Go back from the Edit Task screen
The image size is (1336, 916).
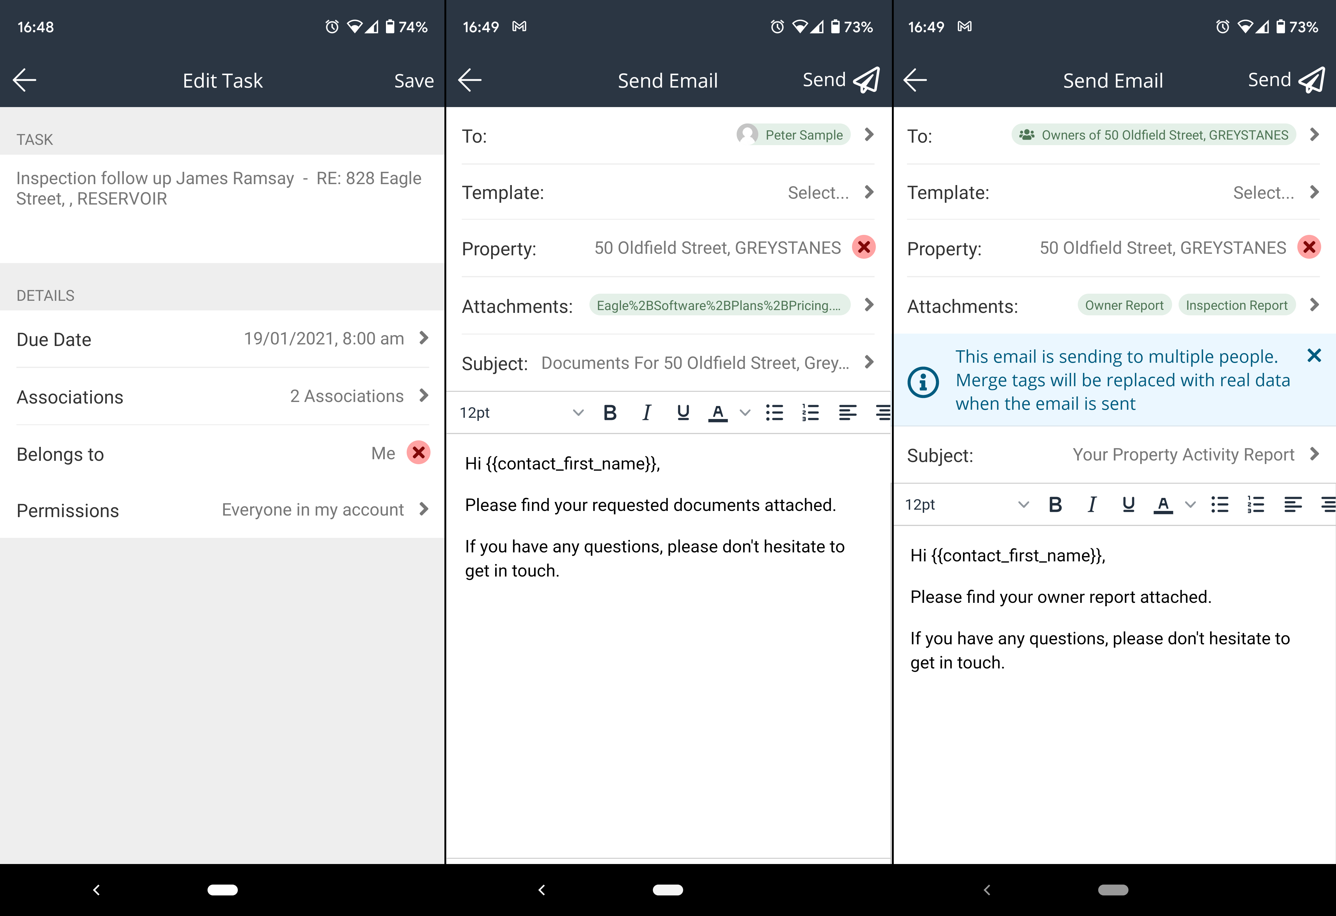pyautogui.click(x=25, y=80)
